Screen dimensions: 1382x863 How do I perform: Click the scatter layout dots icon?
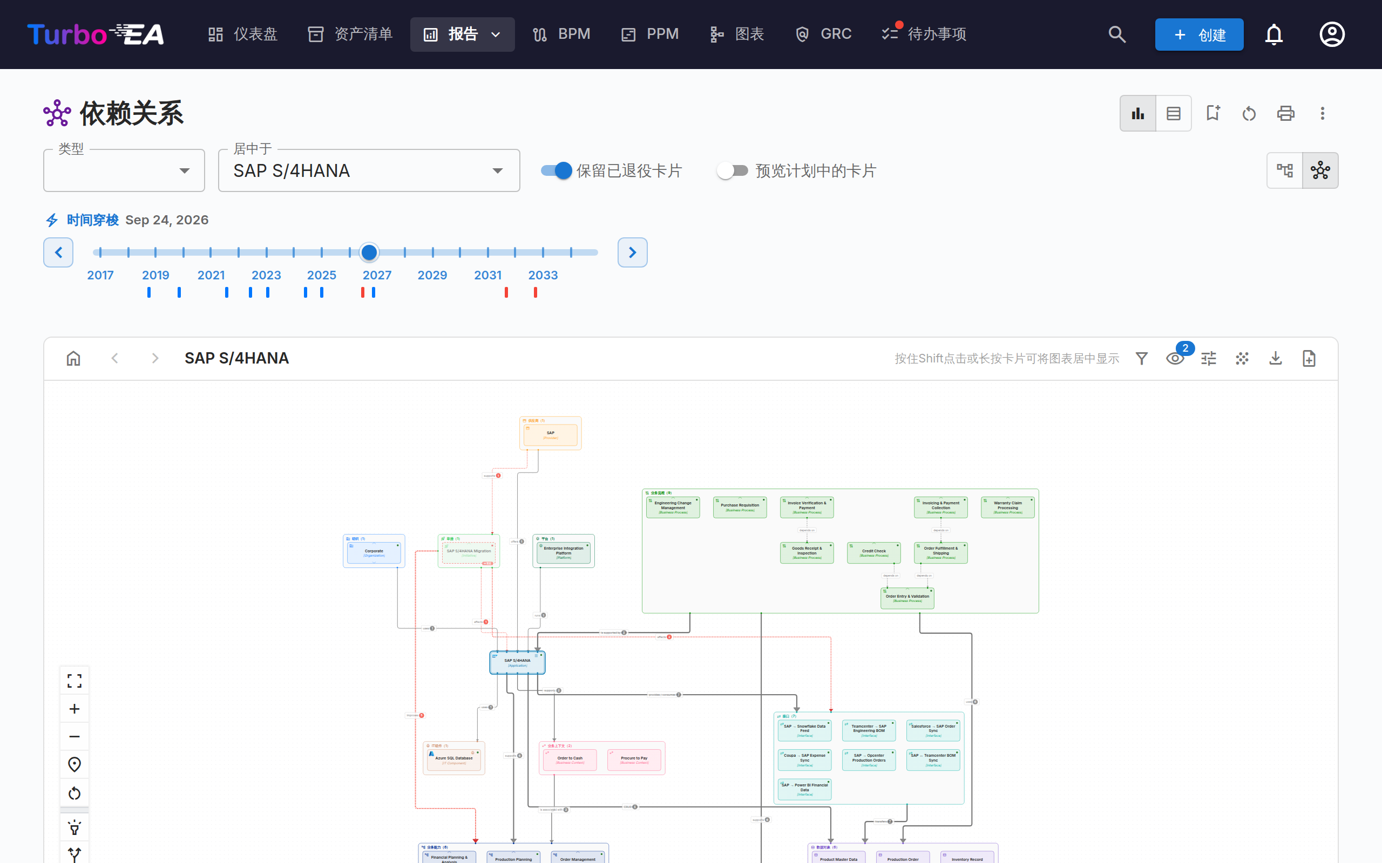1242,358
